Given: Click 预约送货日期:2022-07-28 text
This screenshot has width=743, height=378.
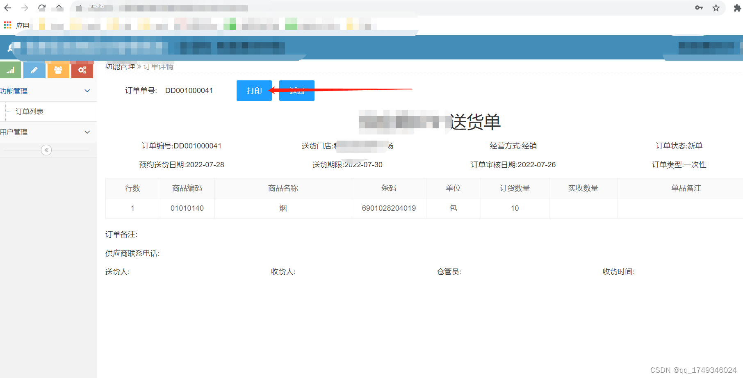Looking at the screenshot, I should [182, 165].
